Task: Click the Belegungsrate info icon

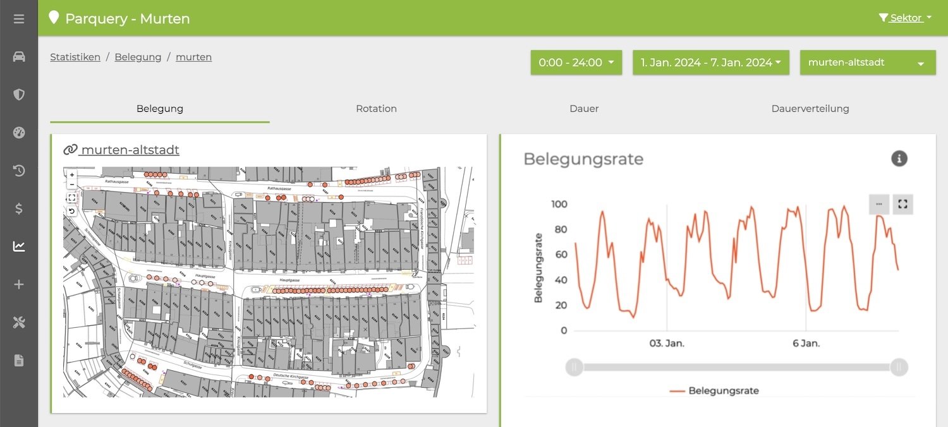Action: [899, 159]
